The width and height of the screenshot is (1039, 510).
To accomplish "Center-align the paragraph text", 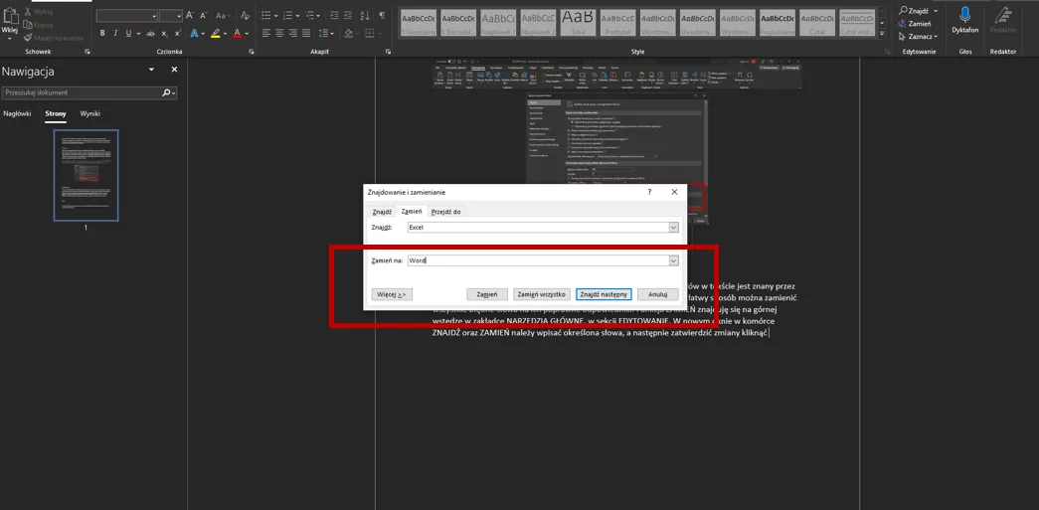I will [x=279, y=33].
